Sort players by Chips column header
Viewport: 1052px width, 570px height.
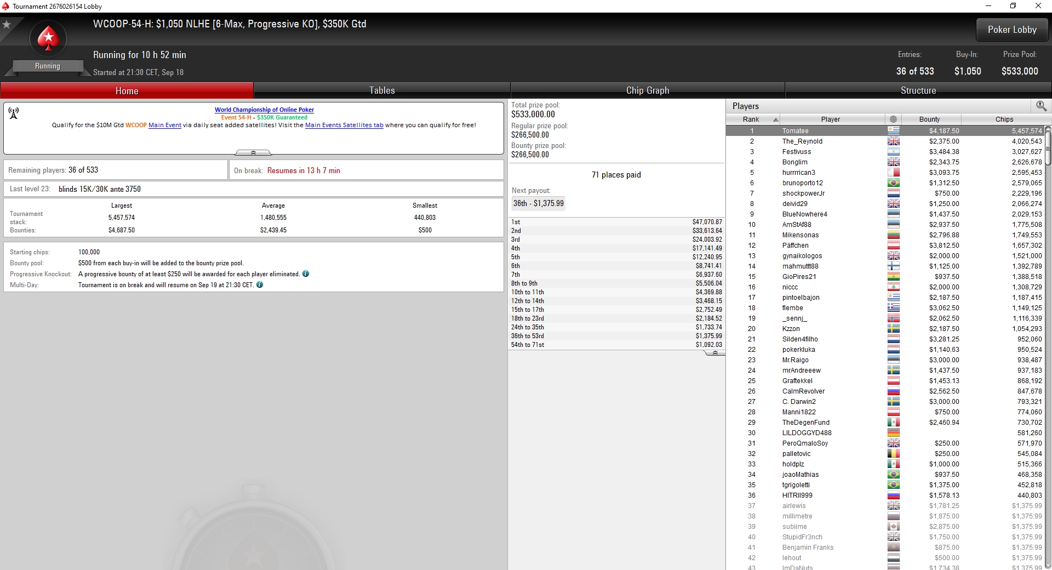1004,119
